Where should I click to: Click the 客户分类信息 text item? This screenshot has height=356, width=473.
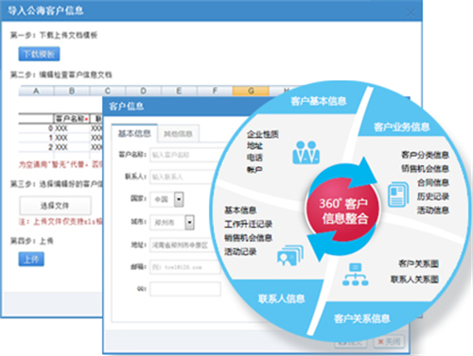[425, 155]
